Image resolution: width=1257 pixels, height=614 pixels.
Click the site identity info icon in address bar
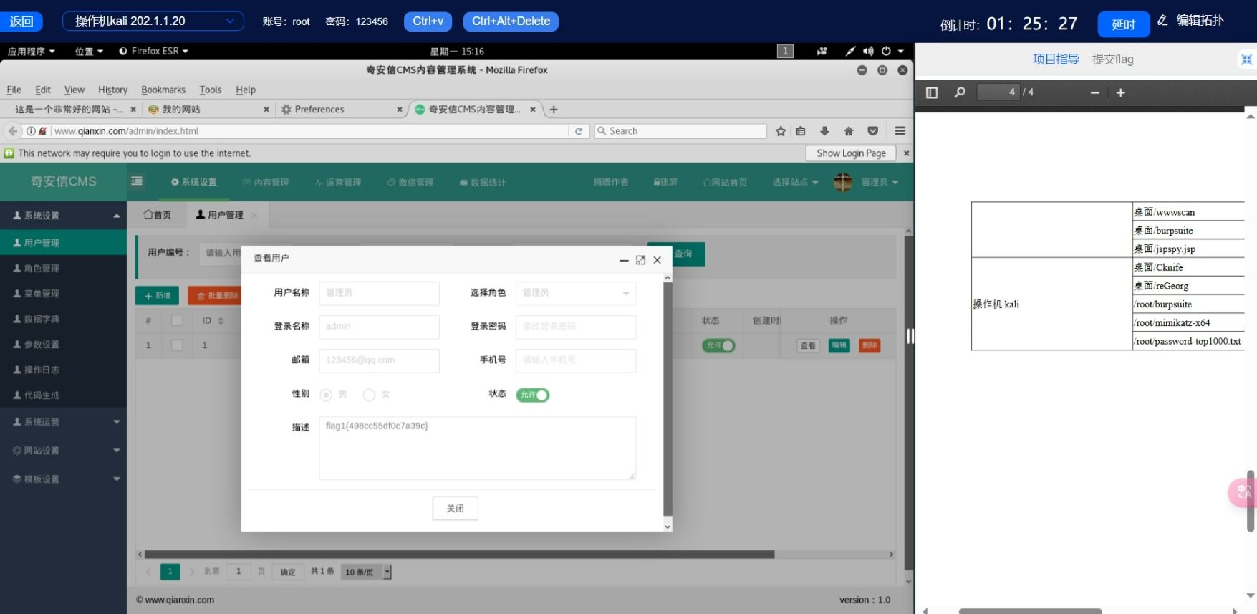pos(31,131)
